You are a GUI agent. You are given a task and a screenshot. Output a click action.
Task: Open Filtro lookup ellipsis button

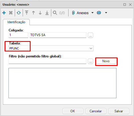(x=90, y=61)
